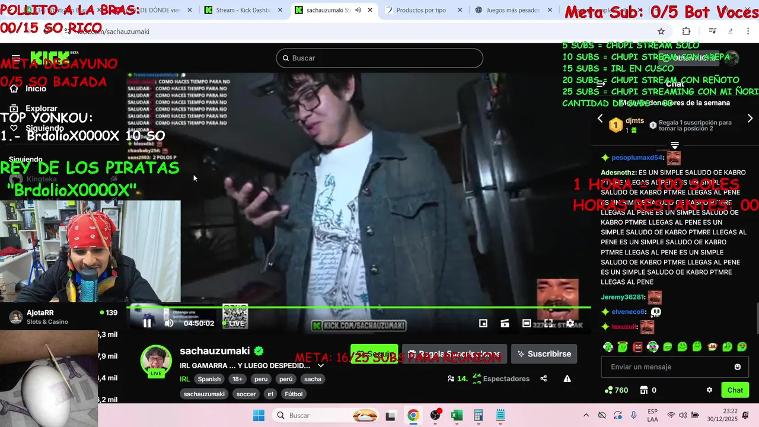Click username pesoplumaxd54 in chat
Viewport: 759px width, 427px height.
click(637, 158)
